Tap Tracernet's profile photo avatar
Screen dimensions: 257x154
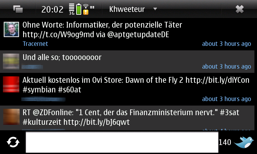coord(12,30)
